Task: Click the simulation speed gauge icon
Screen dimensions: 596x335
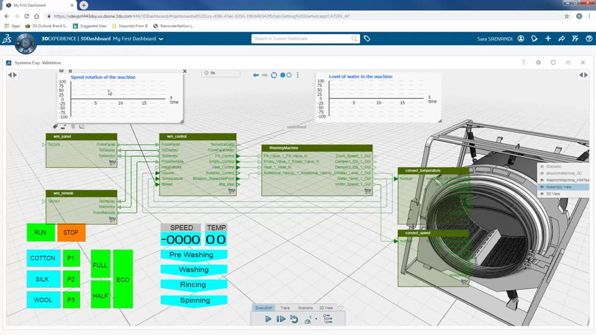Action: pyautogui.click(x=308, y=319)
